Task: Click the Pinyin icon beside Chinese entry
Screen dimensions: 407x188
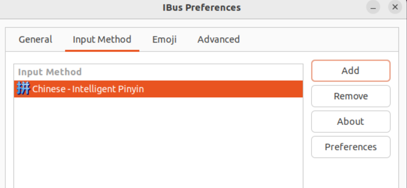Action: (x=23, y=89)
